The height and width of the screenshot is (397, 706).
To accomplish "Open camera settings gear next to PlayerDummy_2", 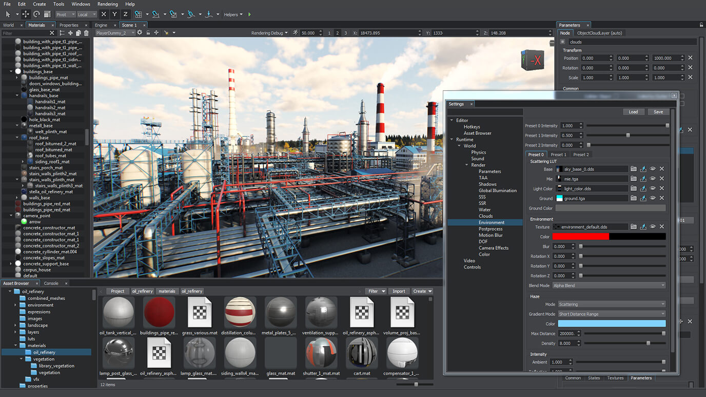I will coord(140,33).
